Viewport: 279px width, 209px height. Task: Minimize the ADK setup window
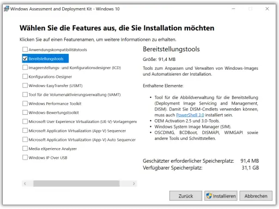coord(233,9)
